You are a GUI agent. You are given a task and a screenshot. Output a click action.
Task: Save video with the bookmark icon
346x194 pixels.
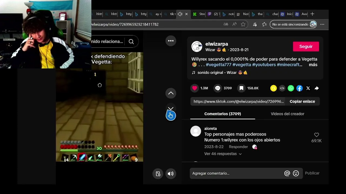(241, 88)
